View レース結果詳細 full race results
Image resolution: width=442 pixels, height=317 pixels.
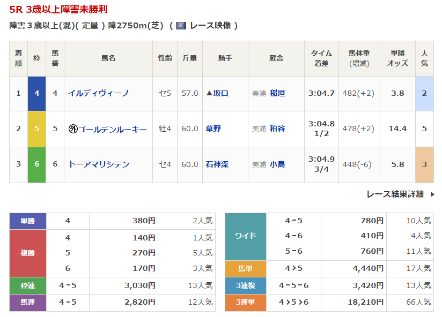pyautogui.click(x=395, y=194)
